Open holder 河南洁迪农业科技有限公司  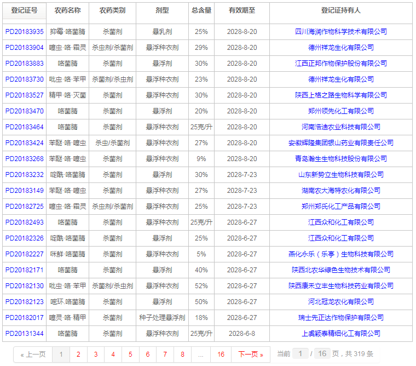tap(341, 127)
